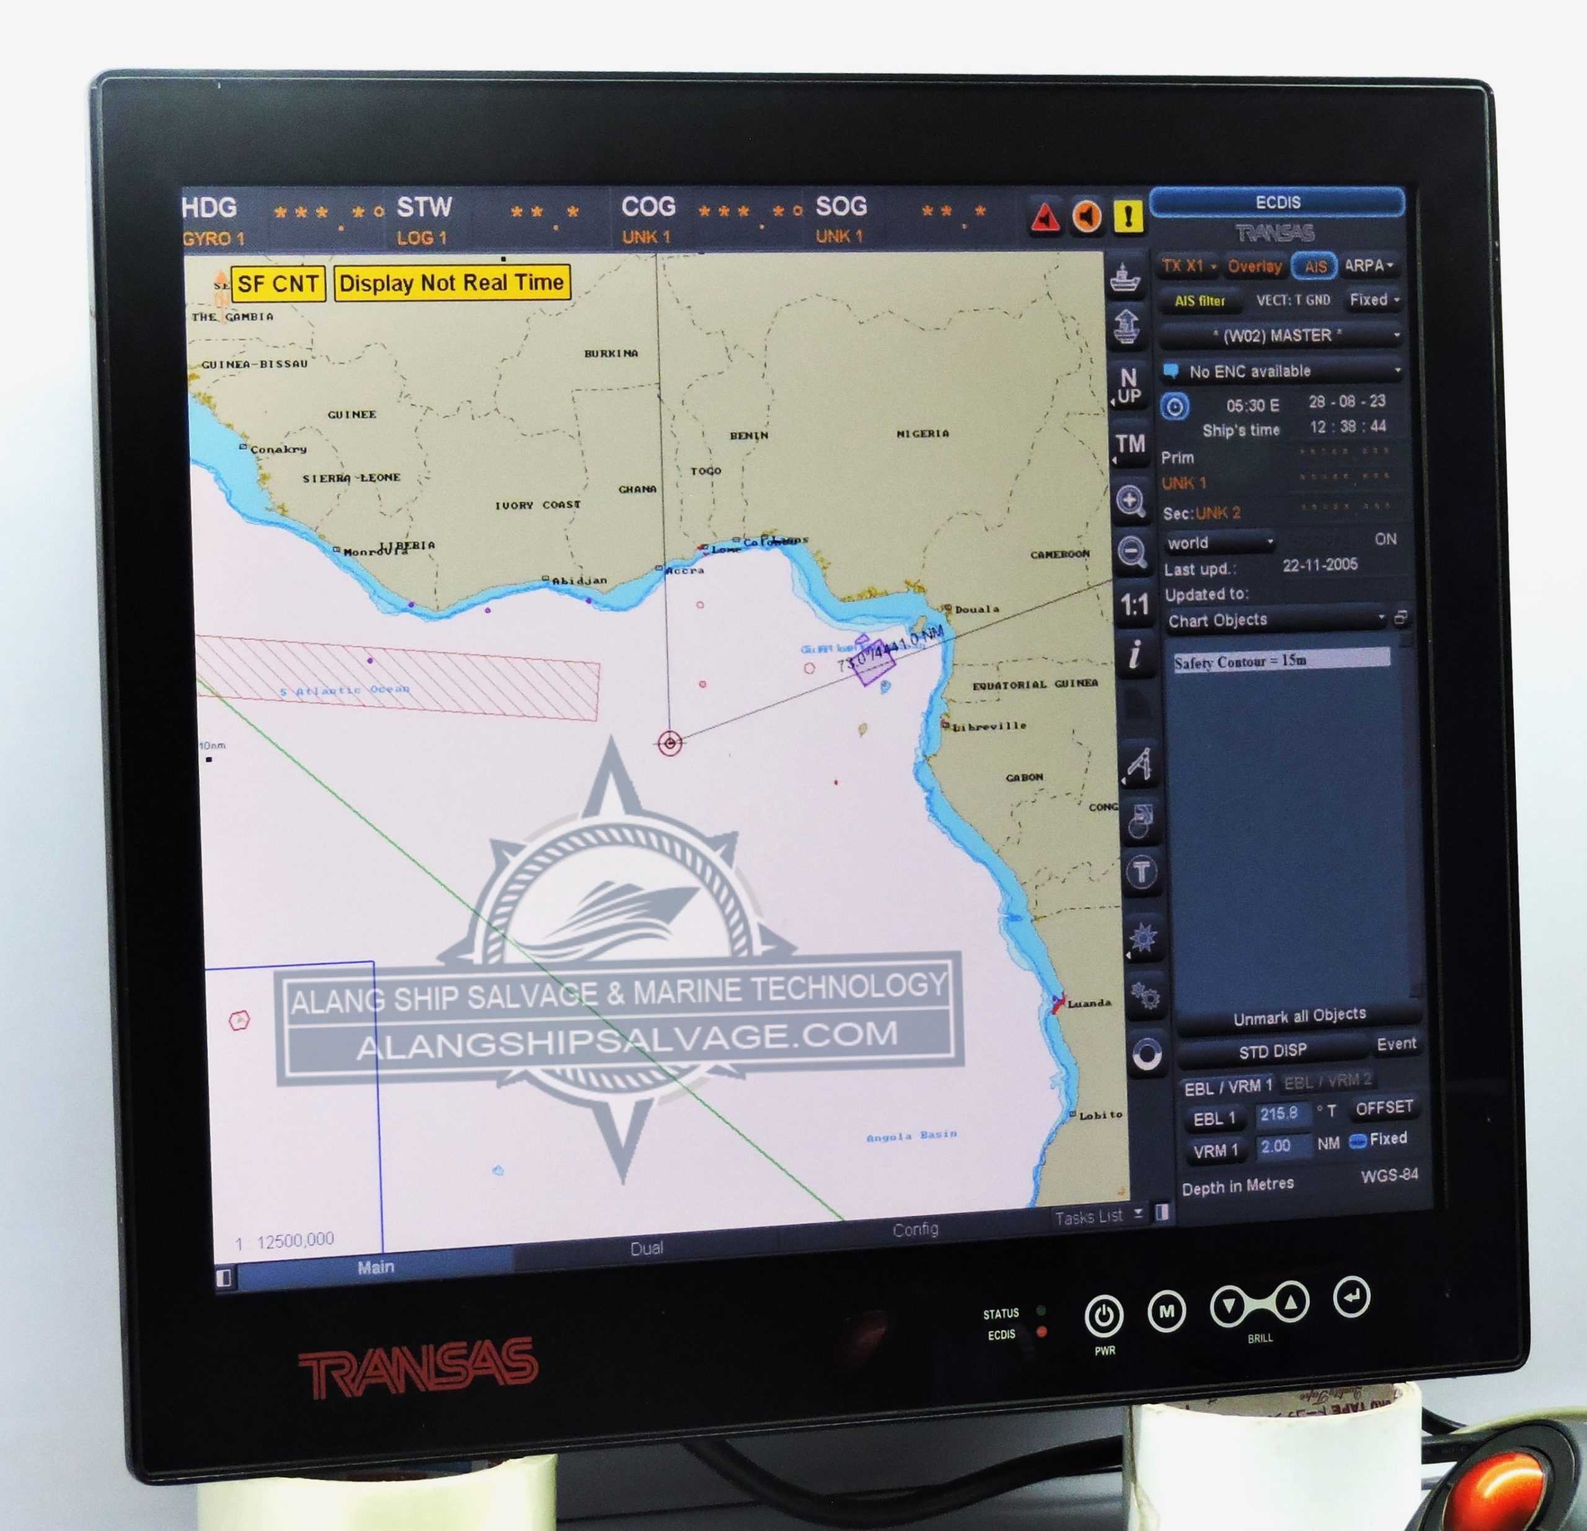Viewport: 1587px width, 1531px height.
Task: Open the gears settings icon
Action: coord(1145,995)
